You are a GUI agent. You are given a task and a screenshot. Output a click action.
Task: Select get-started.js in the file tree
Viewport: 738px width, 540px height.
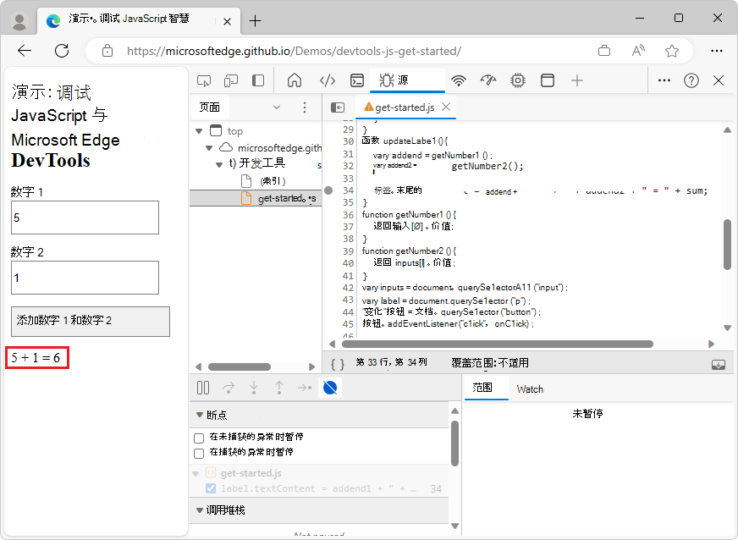[x=256, y=198]
